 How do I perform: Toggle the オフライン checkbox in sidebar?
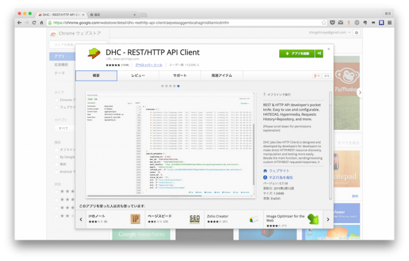pos(56,150)
